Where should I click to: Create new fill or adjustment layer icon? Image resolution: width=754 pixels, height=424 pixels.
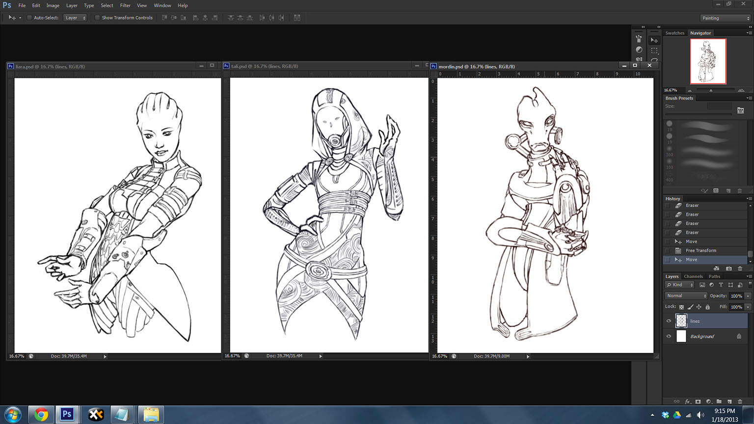click(708, 401)
